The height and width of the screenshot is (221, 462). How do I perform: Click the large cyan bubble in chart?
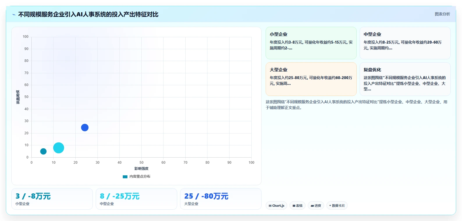[58, 148]
